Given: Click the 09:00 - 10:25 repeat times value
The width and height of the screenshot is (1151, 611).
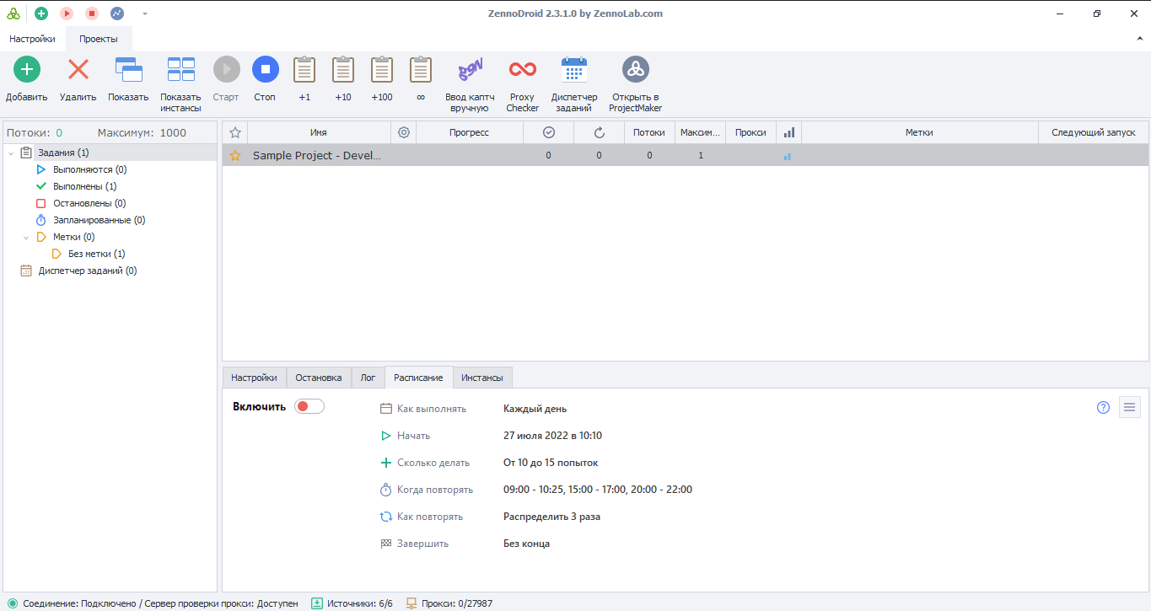Looking at the screenshot, I should point(598,490).
